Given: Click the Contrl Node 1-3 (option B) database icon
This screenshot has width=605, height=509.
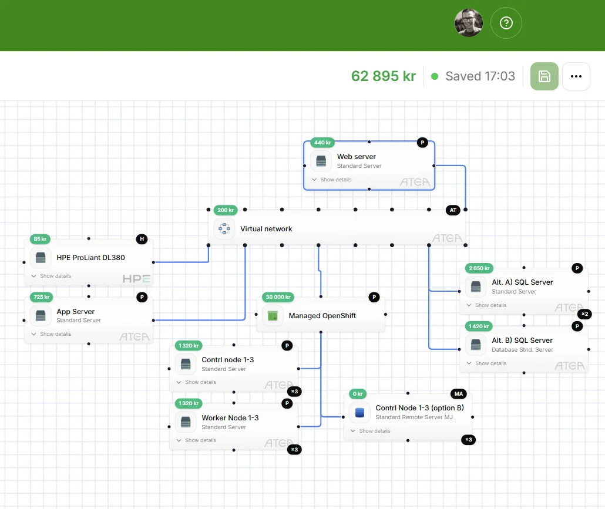Looking at the screenshot, I should coord(359,412).
